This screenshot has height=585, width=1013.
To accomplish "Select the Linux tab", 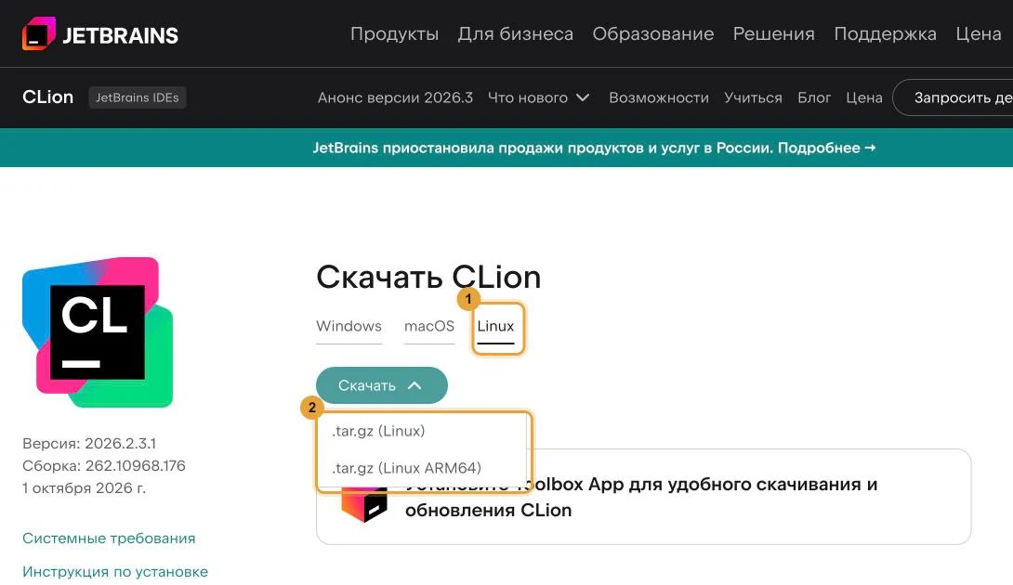I will [495, 327].
